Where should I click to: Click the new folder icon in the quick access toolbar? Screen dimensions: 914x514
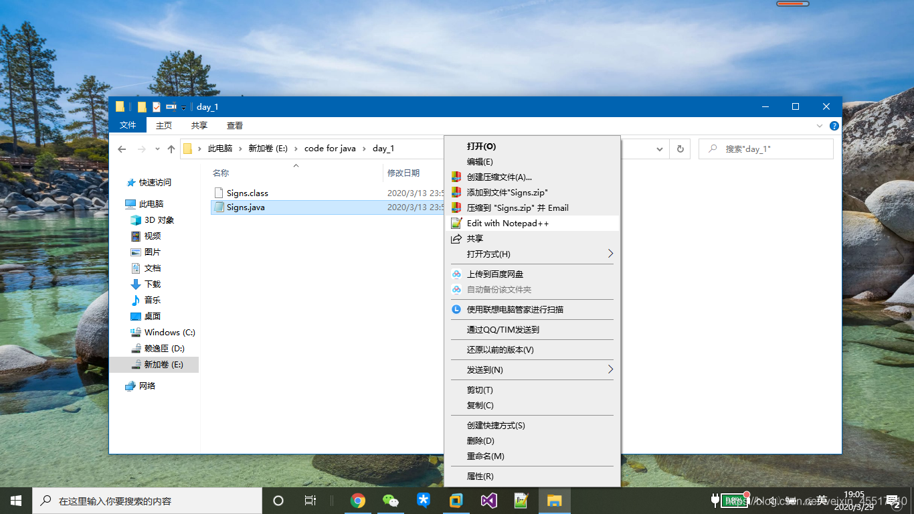(x=142, y=106)
